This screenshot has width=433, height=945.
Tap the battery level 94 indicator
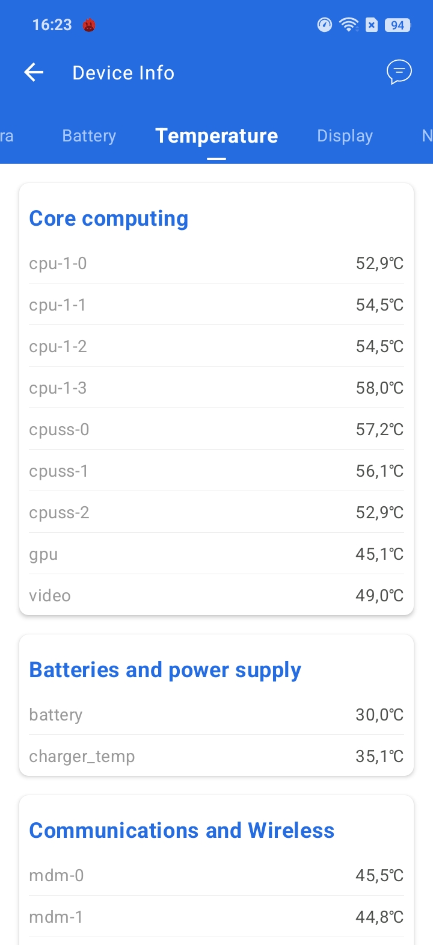pyautogui.click(x=398, y=25)
